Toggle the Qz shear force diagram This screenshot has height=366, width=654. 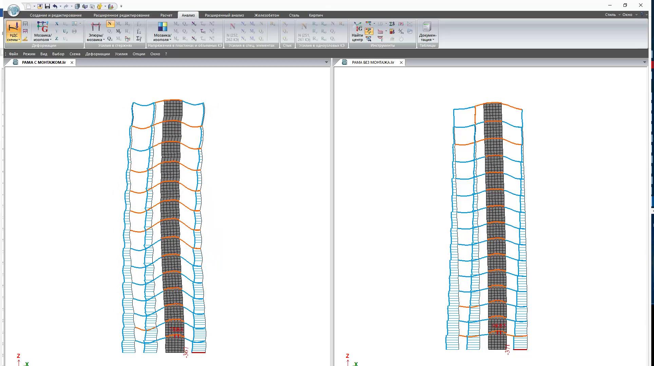110,39
